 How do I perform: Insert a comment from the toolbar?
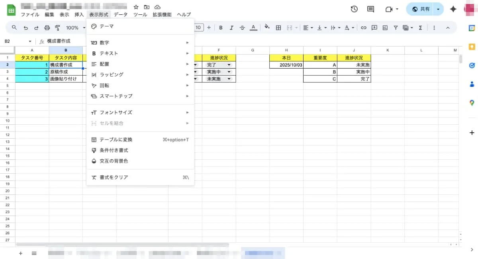[x=374, y=27]
